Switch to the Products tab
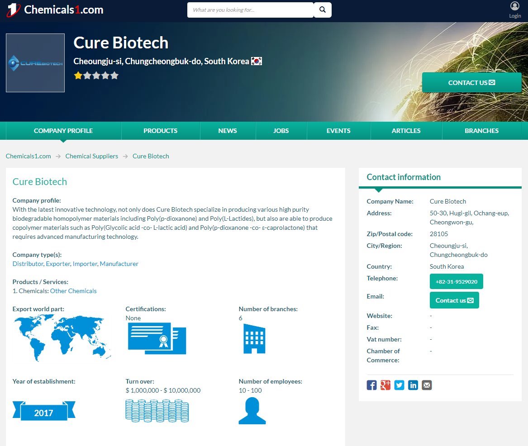The height and width of the screenshot is (446, 528). [x=161, y=131]
